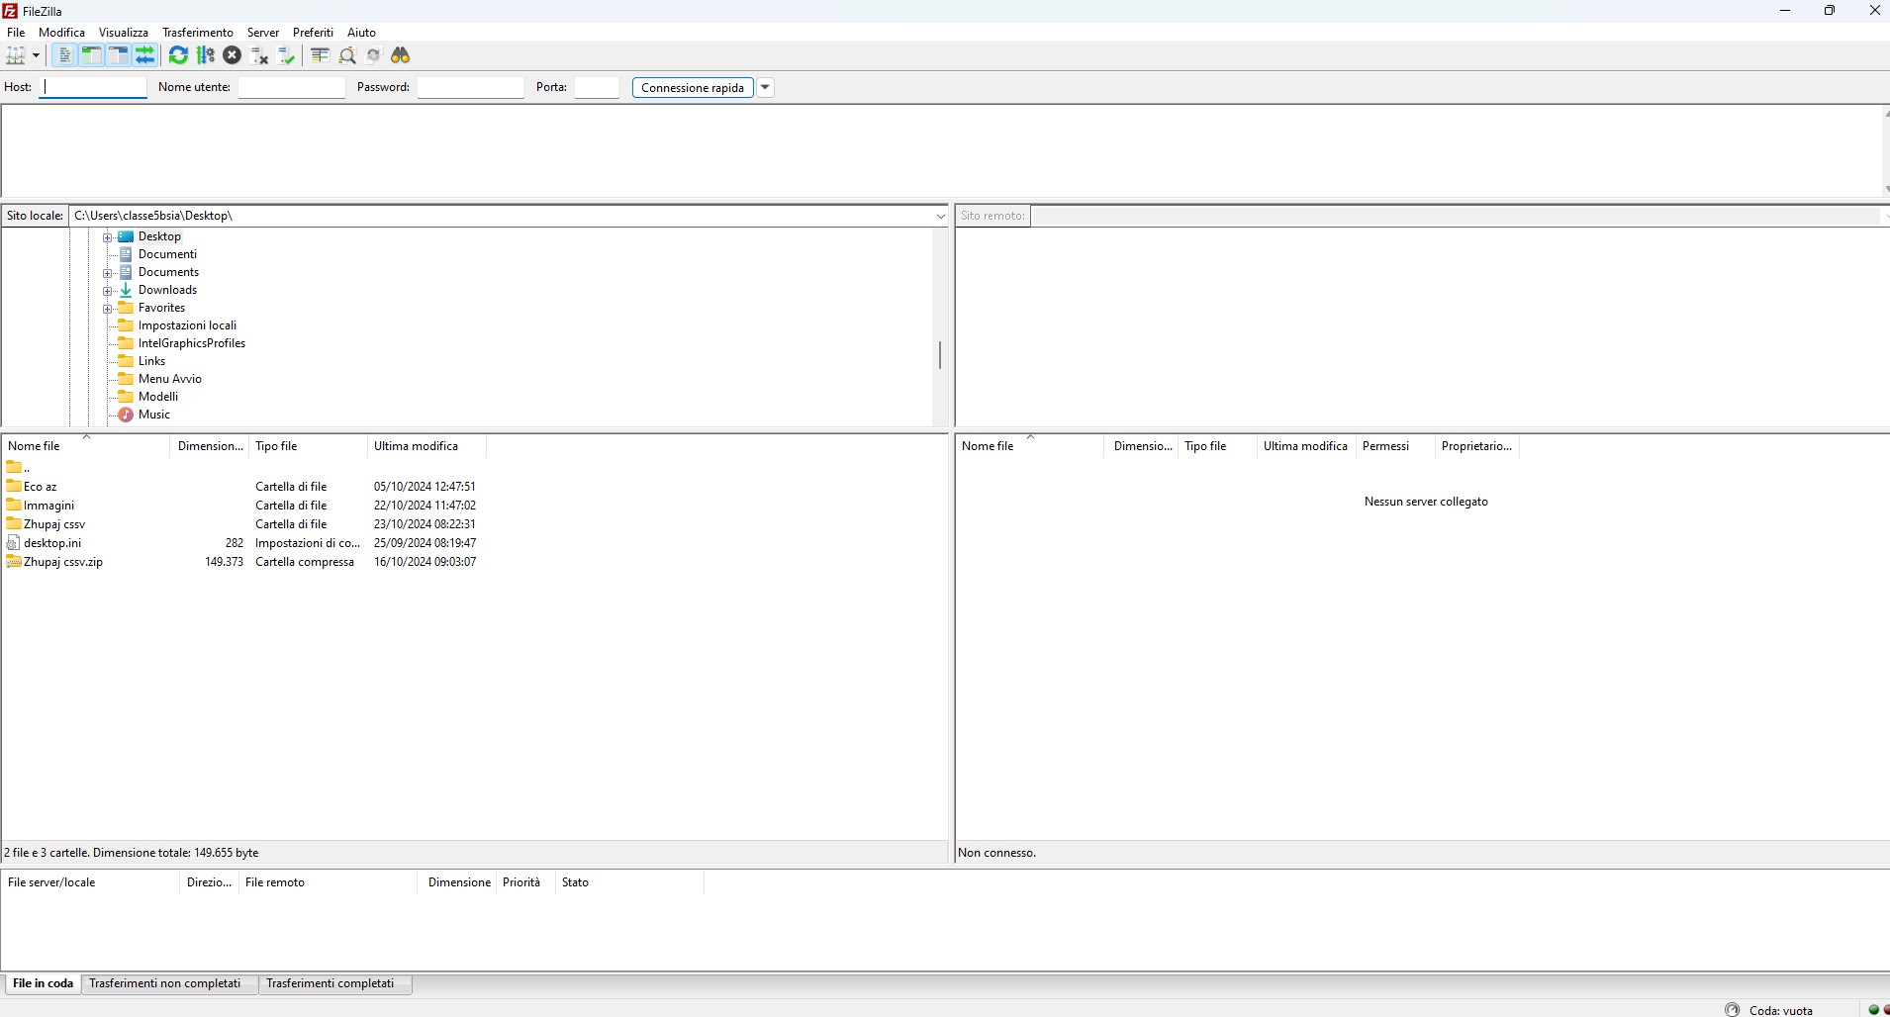
Task: Focus the Host input field
Action: 93,87
